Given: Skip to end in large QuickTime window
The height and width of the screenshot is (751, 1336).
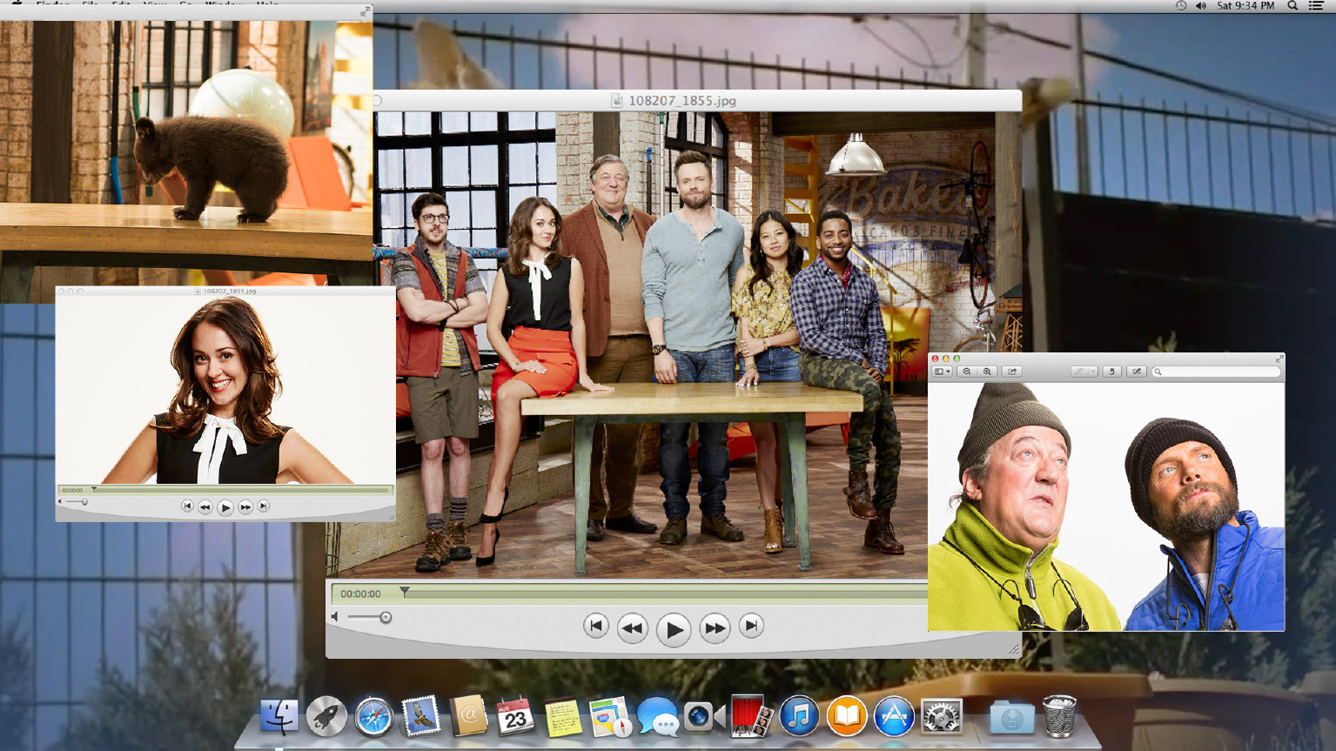Looking at the screenshot, I should coord(751,626).
